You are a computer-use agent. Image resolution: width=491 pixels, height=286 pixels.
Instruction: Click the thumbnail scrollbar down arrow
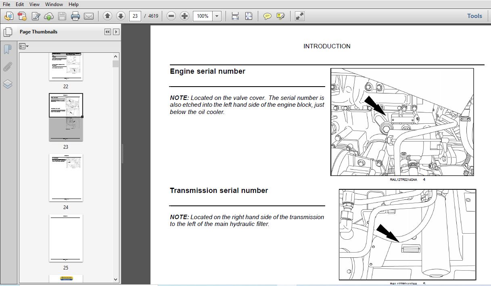116,279
